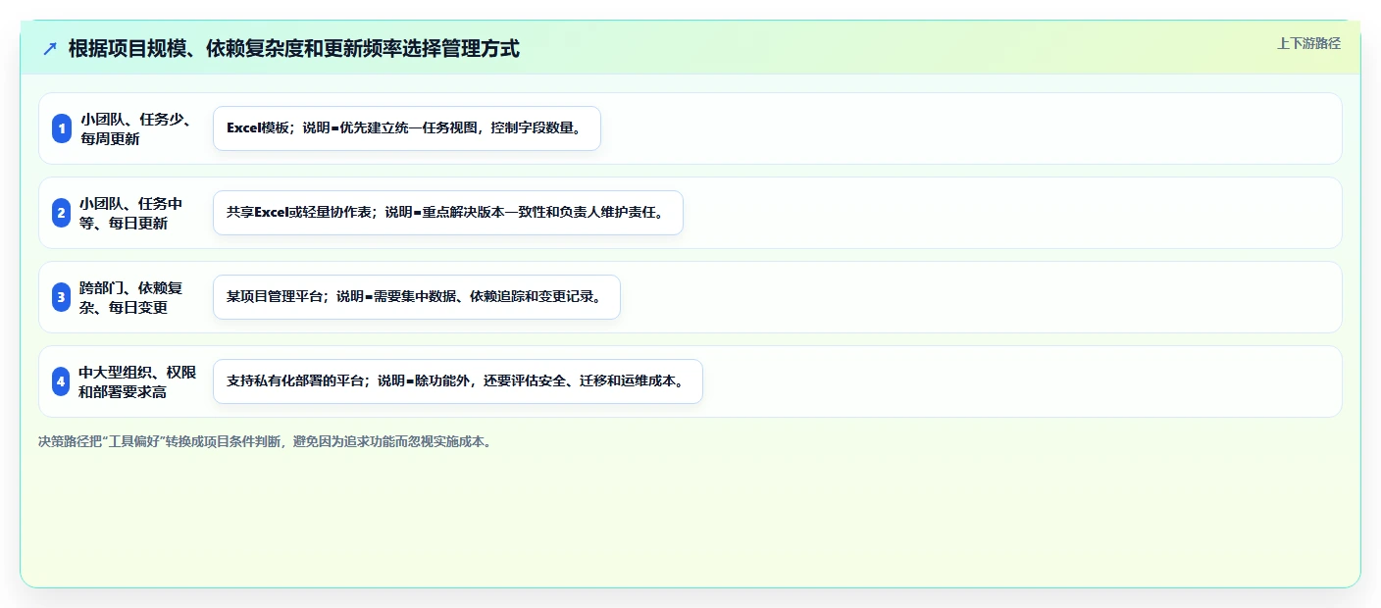The image size is (1381, 608).
Task: Click the arrow icon beside the main heading
Action: click(x=50, y=49)
